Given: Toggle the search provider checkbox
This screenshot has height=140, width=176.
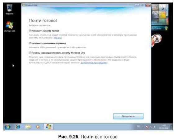Looking at the screenshot, I should coord(30,31).
